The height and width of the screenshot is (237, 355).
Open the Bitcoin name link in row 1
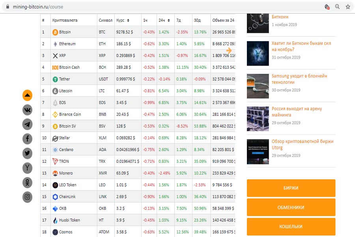coord(65,32)
